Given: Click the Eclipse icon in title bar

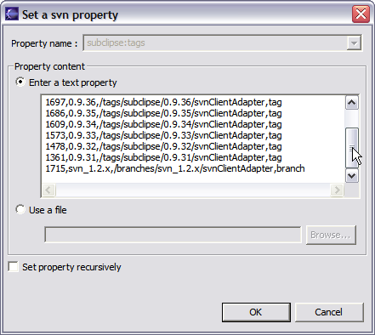Looking at the screenshot, I should coord(12,14).
